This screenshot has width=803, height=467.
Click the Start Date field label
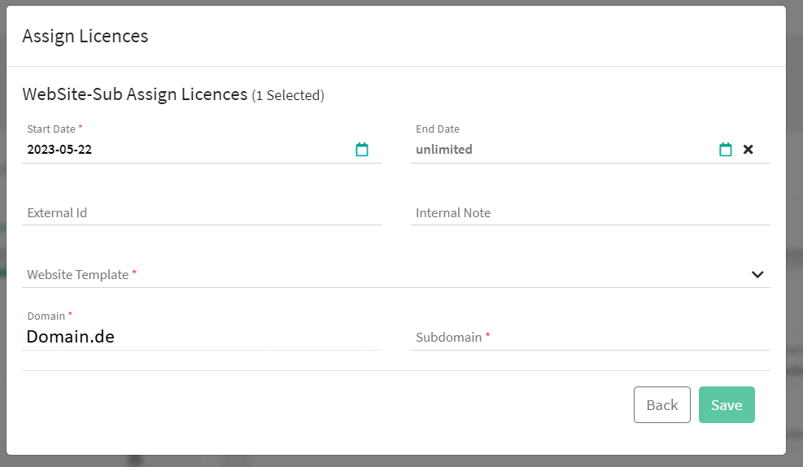[51, 129]
